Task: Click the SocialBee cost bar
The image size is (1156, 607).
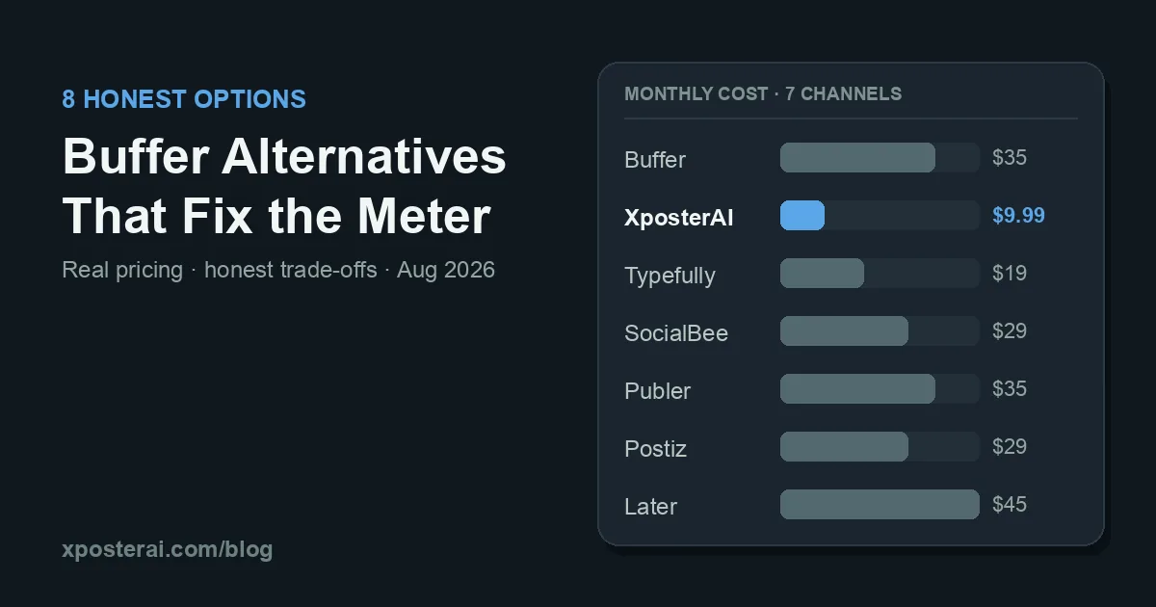Action: (844, 330)
